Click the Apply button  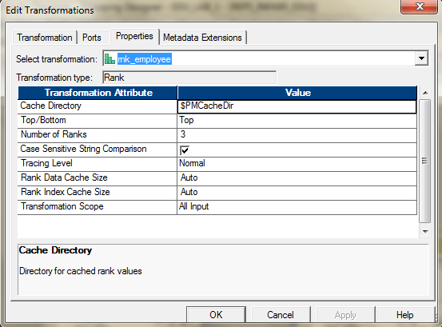pyautogui.click(x=345, y=314)
